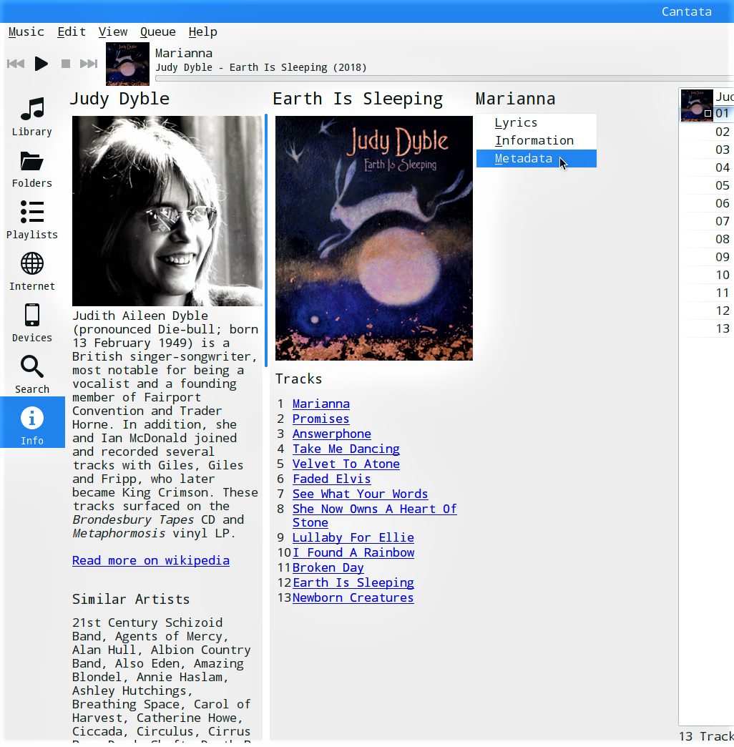Click the artist pane vertical scrollbar

click(x=266, y=240)
